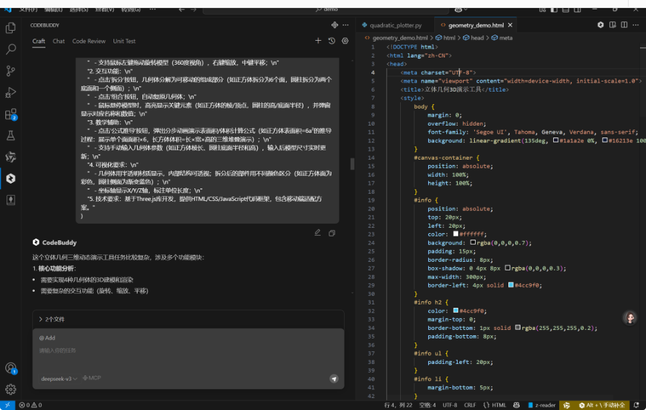The height and width of the screenshot is (410, 646).
Task: Click the move icon in CODEBUDDY header
Action: tap(335, 25)
